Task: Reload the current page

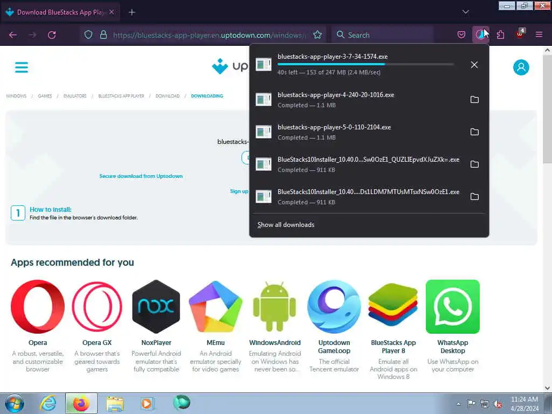Action: (52, 35)
